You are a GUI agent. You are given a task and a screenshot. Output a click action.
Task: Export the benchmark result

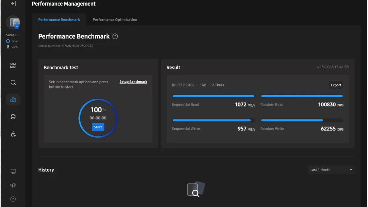coord(336,85)
